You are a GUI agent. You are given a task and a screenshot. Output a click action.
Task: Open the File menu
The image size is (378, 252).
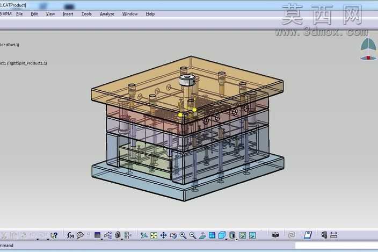coord(19,14)
